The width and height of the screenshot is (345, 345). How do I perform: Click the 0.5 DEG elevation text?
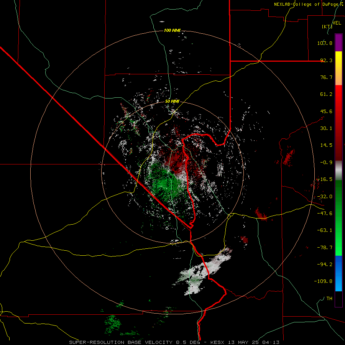click(x=188, y=342)
